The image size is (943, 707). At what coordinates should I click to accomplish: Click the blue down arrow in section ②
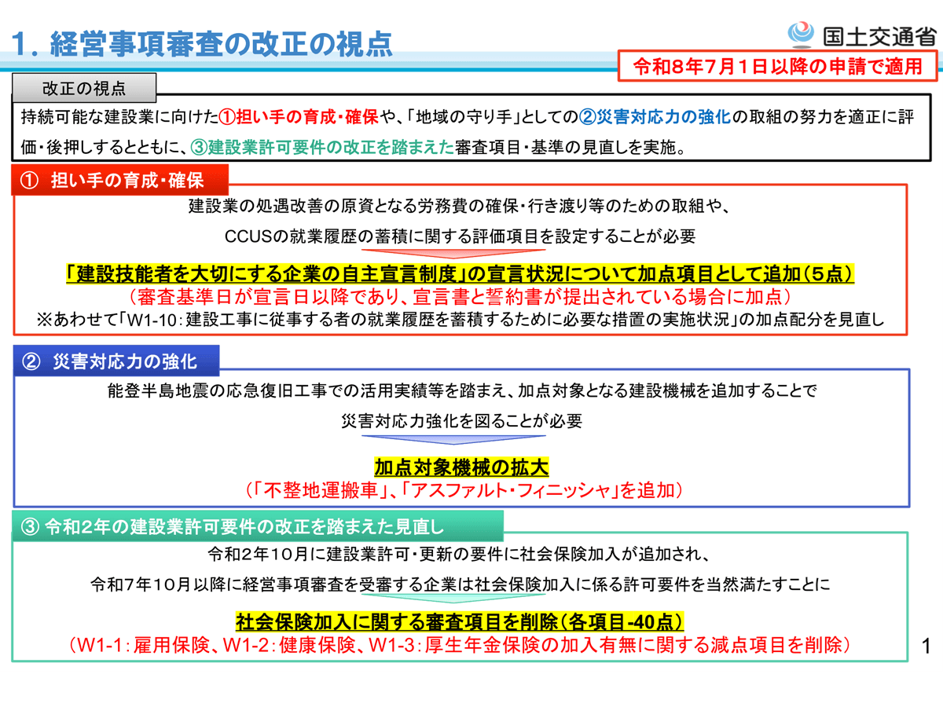pos(454,440)
